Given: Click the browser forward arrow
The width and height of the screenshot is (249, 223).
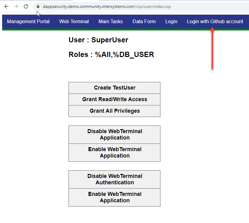Looking at the screenshot, I should (x=16, y=6).
